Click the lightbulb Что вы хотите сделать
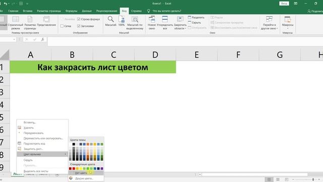Image resolution: width=323 pixels, height=182 pixels. tap(148, 11)
